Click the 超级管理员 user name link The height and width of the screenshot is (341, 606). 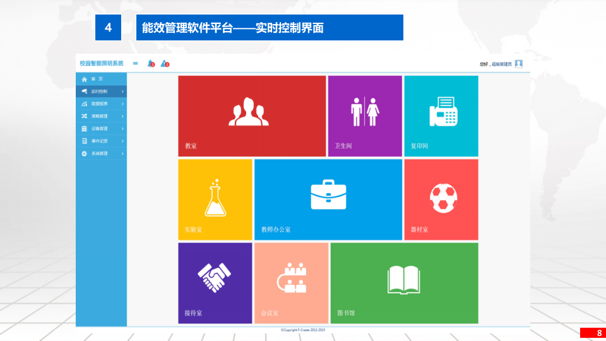click(502, 64)
